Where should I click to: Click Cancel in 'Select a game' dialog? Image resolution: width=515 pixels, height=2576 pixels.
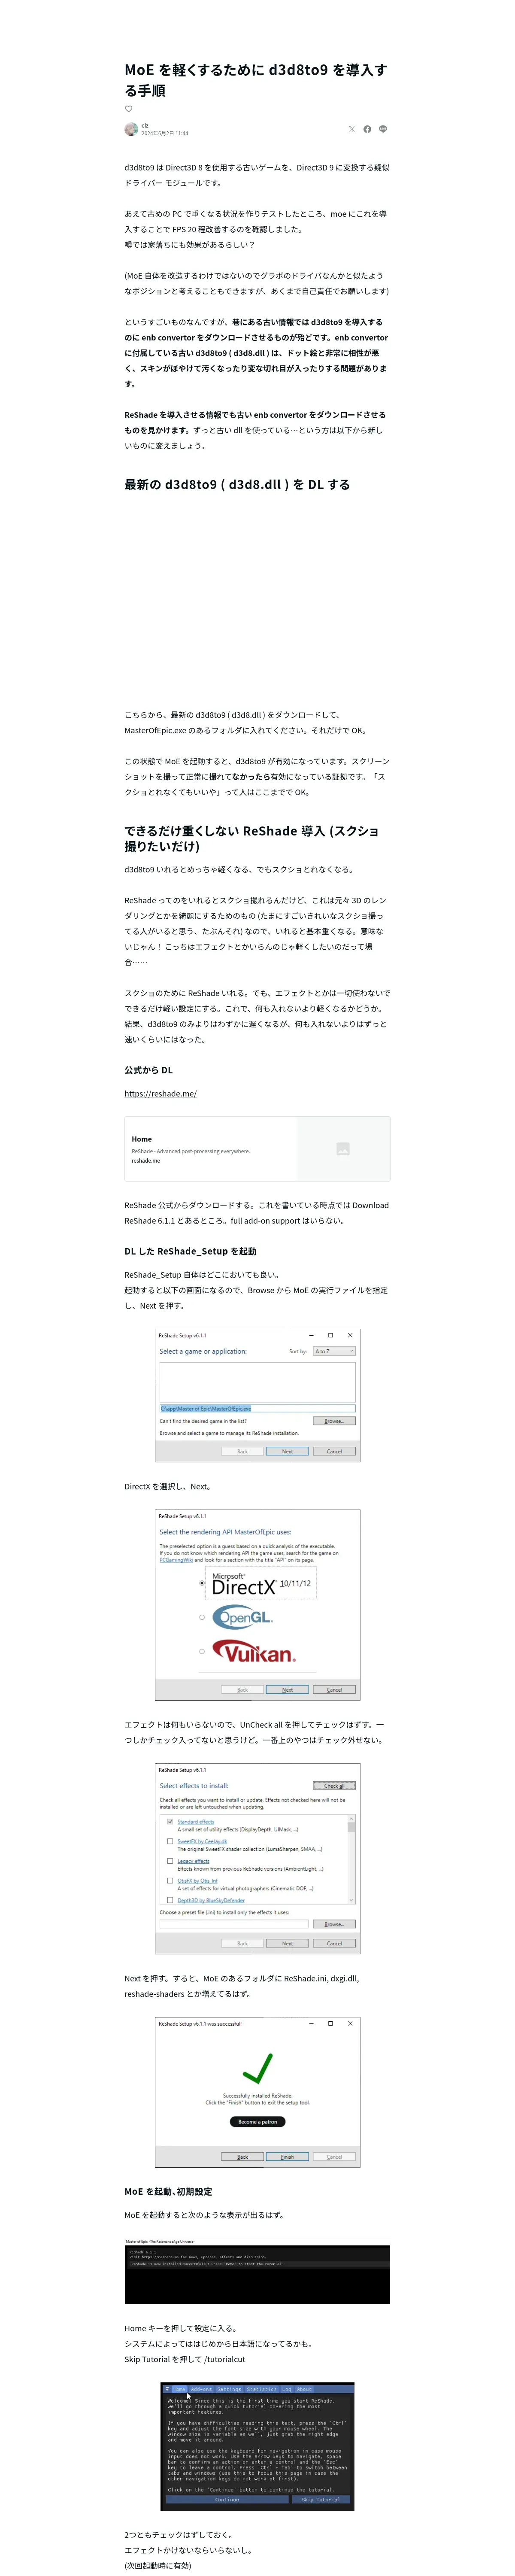point(334,1451)
